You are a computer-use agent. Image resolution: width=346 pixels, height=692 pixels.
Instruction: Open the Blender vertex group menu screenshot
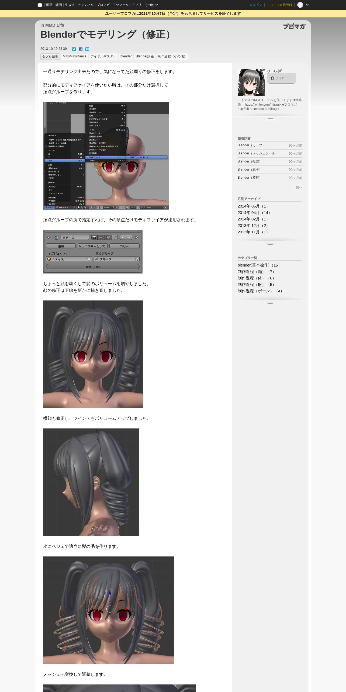(x=106, y=156)
